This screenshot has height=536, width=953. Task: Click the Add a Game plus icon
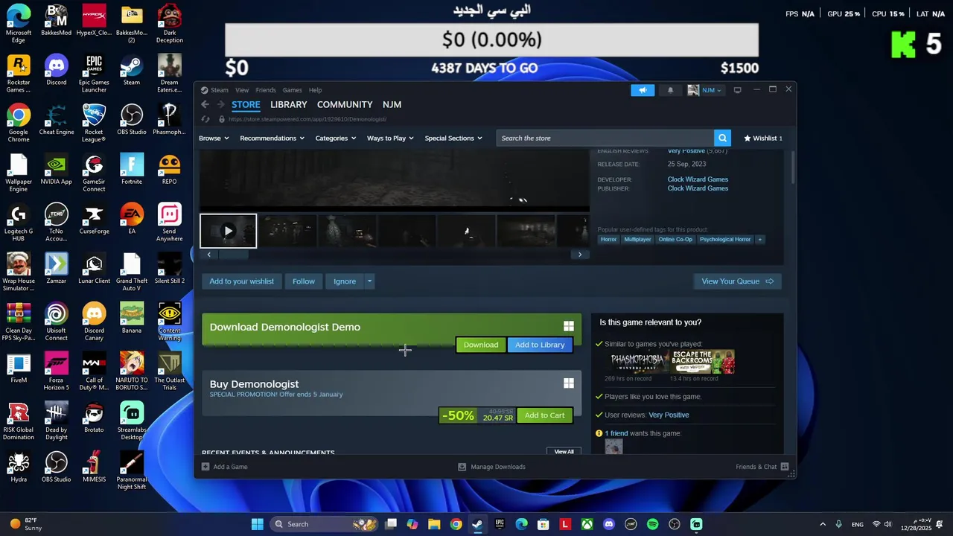[205, 467]
